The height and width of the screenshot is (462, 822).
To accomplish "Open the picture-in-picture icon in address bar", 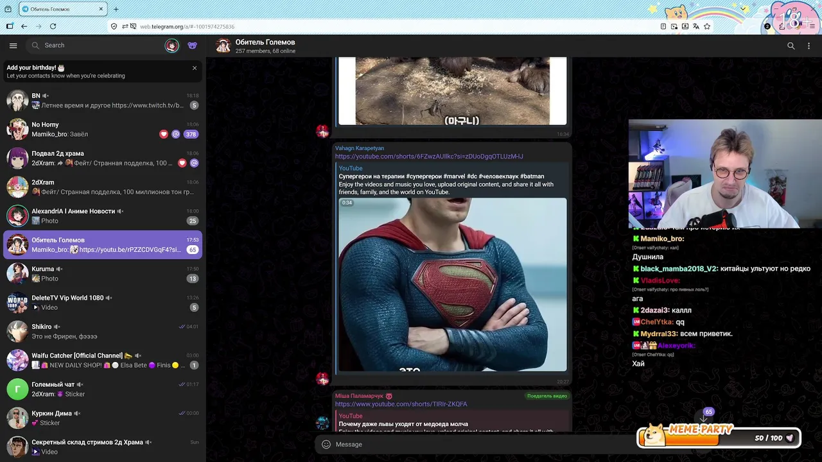I will [x=674, y=26].
